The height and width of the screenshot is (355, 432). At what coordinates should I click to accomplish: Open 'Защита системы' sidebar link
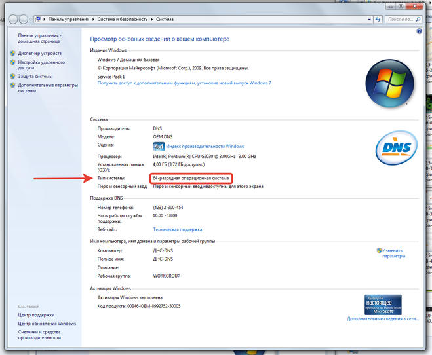pos(35,76)
